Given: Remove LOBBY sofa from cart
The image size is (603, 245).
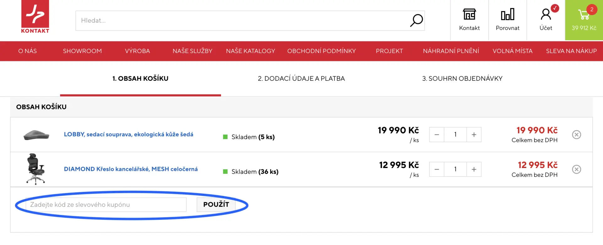Looking at the screenshot, I should pos(576,135).
